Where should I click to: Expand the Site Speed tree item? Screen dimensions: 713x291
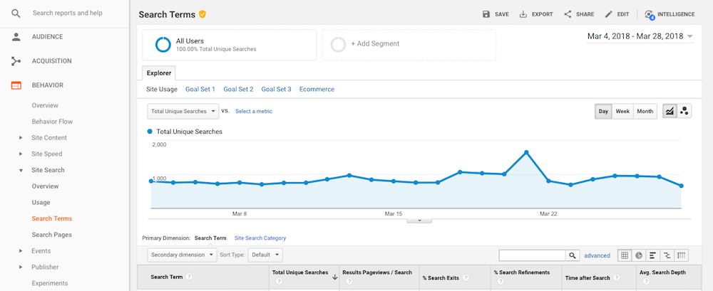coord(21,154)
